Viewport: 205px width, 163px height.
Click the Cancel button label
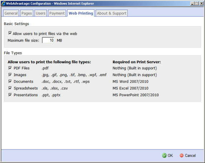pyautogui.click(x=190, y=155)
